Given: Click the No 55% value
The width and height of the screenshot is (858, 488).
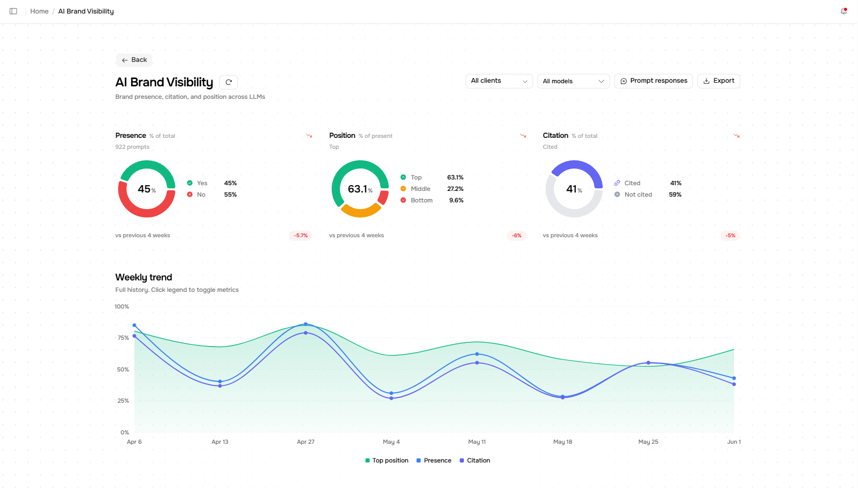Looking at the screenshot, I should pos(230,195).
